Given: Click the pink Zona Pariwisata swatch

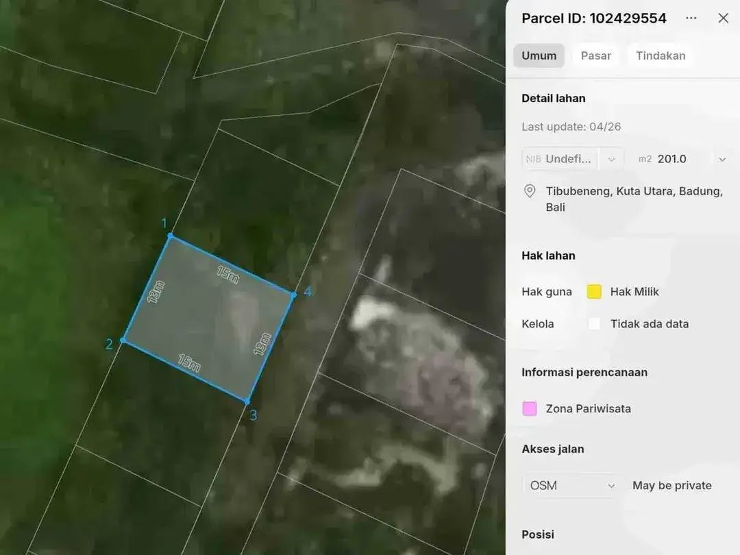Looking at the screenshot, I should pos(530,408).
